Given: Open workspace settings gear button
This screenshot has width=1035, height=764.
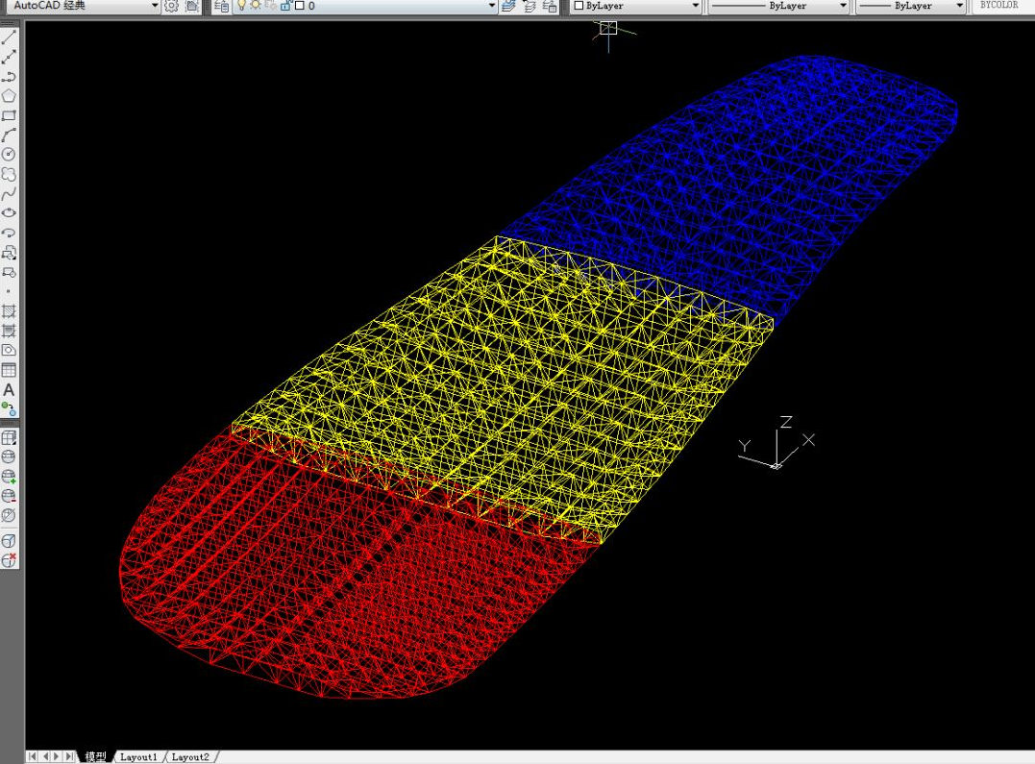Looking at the screenshot, I should pyautogui.click(x=171, y=6).
